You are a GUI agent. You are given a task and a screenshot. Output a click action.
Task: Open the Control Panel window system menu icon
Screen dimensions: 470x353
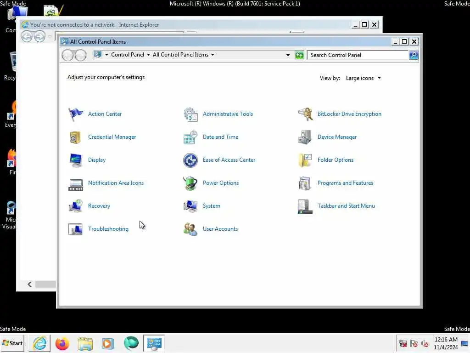tap(64, 41)
